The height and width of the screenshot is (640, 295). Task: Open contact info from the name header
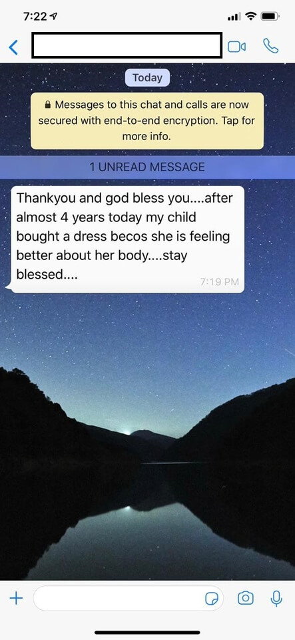(x=127, y=45)
